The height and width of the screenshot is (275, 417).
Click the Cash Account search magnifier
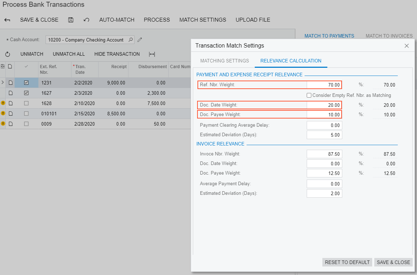pos(131,40)
